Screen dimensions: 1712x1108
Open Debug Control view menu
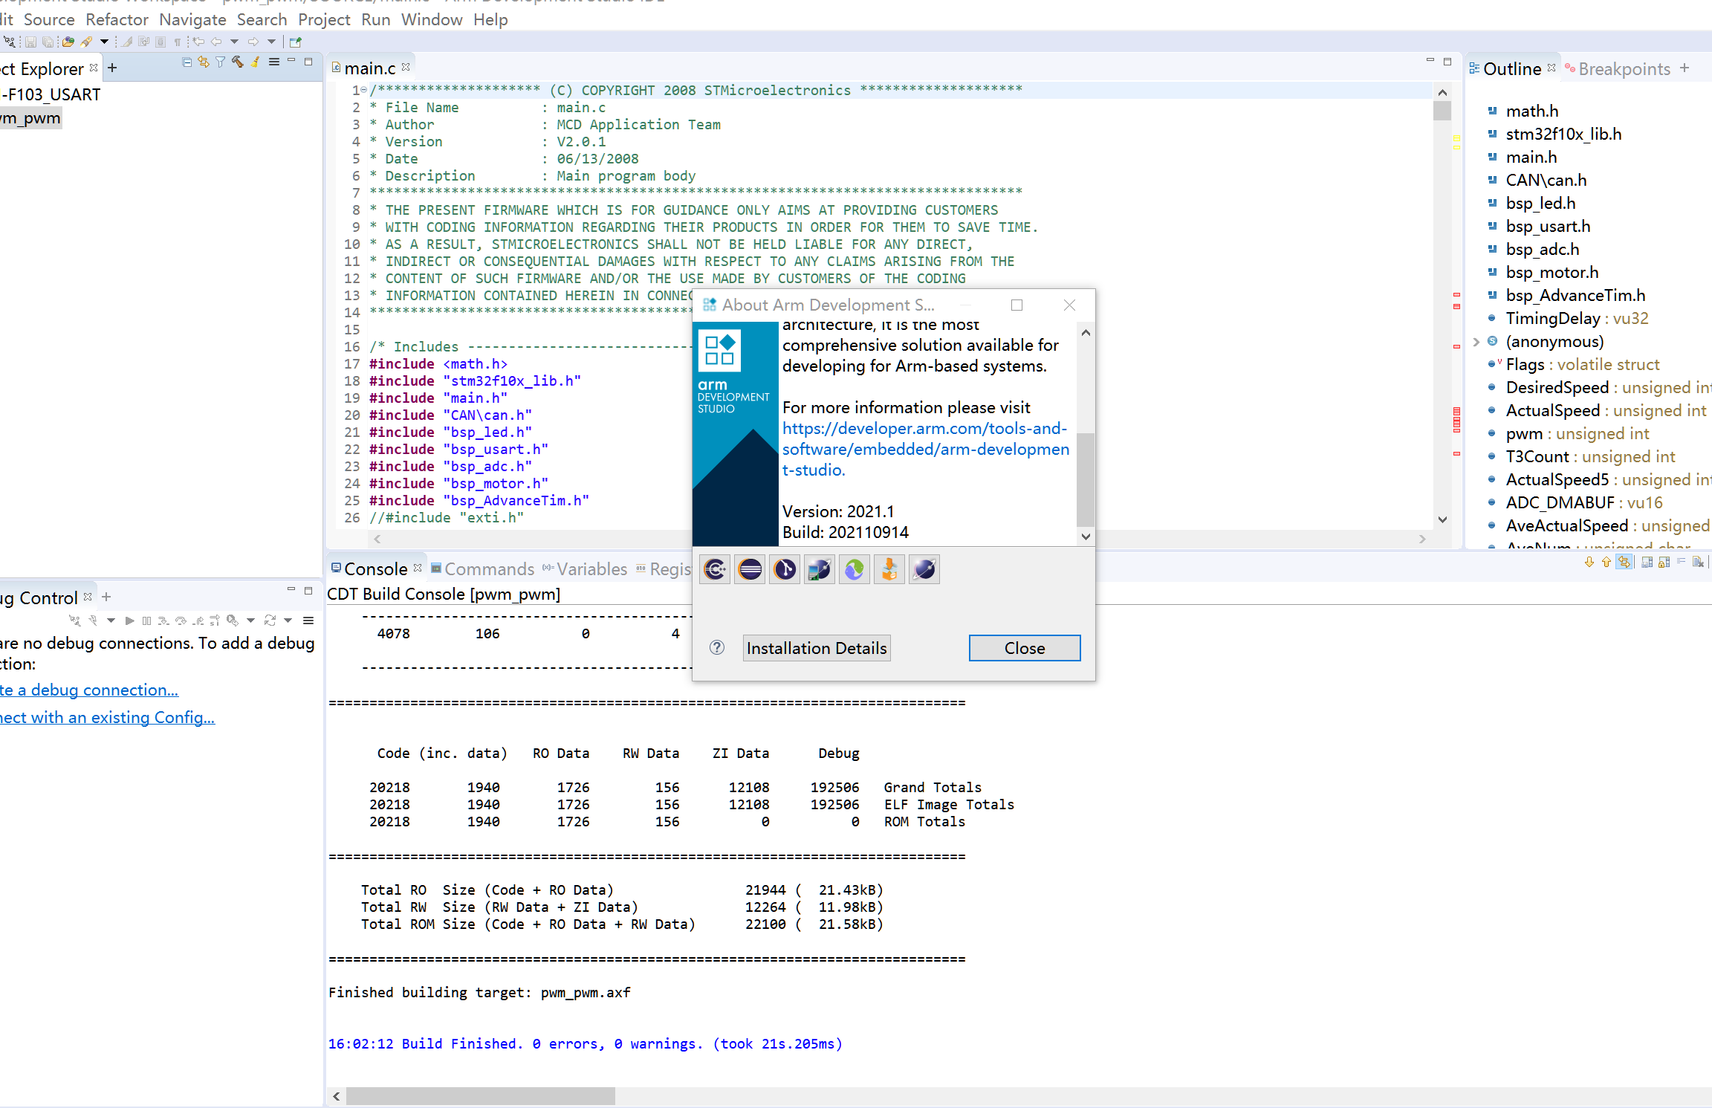(x=308, y=621)
